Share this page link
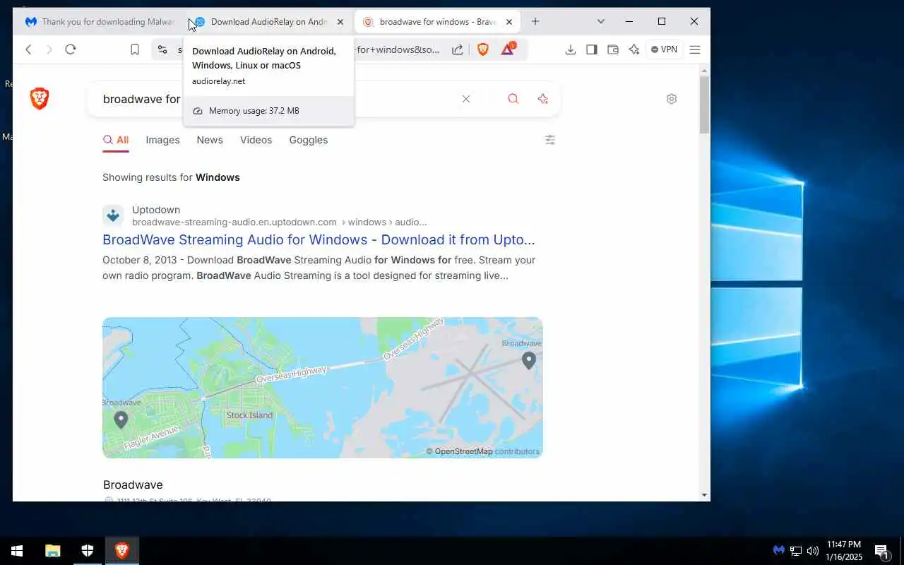Viewport: 904px width, 565px height. coord(458,49)
